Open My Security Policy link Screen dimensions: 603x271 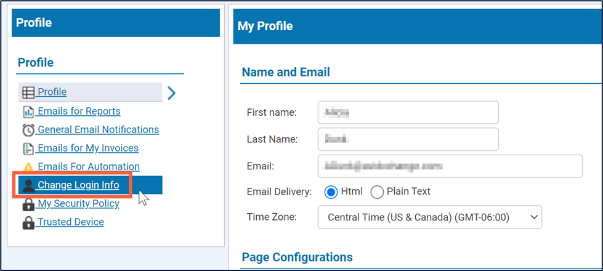(78, 203)
